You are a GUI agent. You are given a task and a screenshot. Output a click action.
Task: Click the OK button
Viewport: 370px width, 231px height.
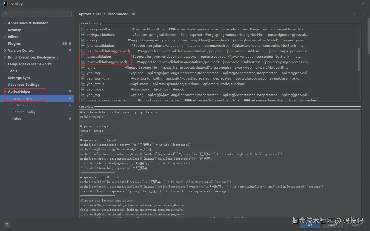tap(310, 225)
